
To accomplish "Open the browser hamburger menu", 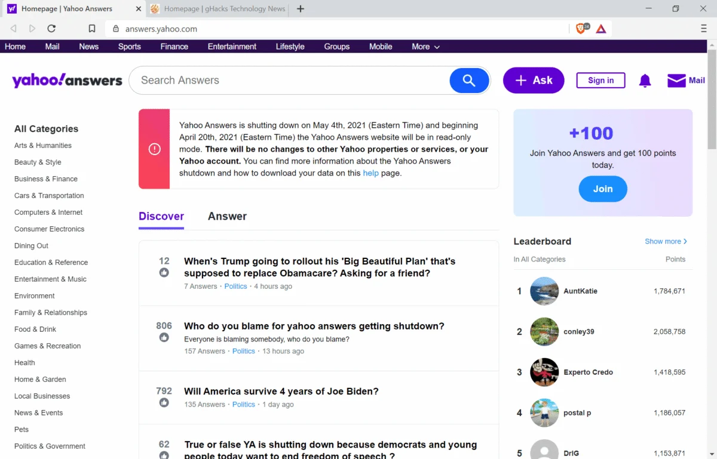I will (703, 29).
